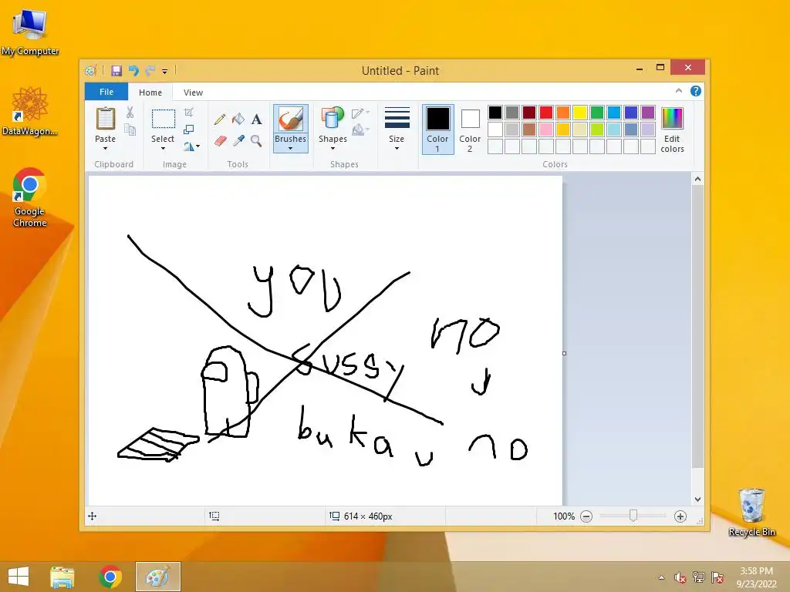Expand the Brushes dropdown arrow
This screenshot has width=790, height=592.
290,149
